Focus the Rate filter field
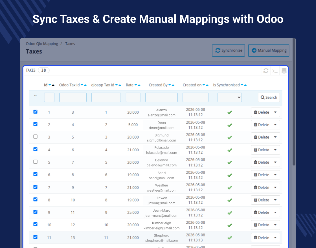Image resolution: width=316 pixels, height=248 pixels. (133, 98)
